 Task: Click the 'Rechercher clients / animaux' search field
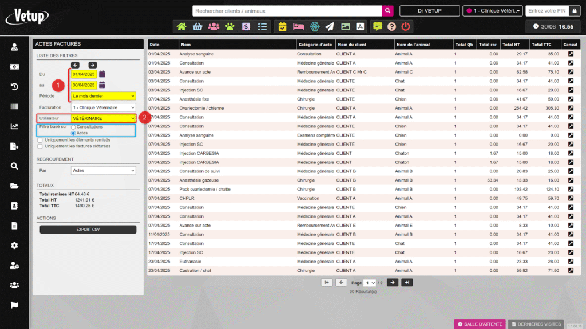tap(287, 11)
